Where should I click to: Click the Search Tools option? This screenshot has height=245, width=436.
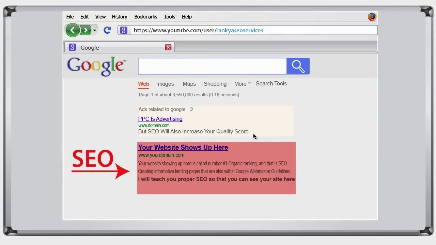tap(271, 84)
